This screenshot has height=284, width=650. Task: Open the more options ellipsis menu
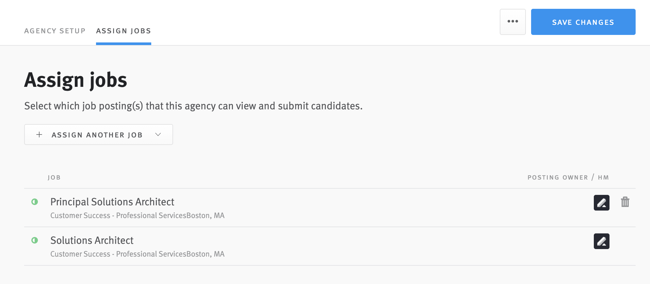coord(512,22)
